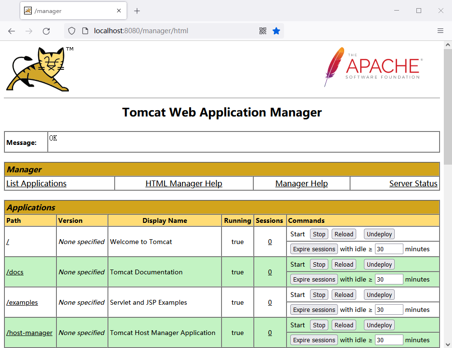Undeploy the /host-manager application

click(x=379, y=325)
